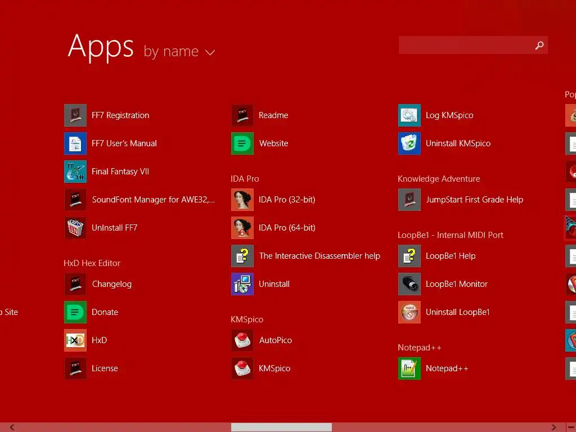Click the scrollbar right arrow

[x=553, y=427]
